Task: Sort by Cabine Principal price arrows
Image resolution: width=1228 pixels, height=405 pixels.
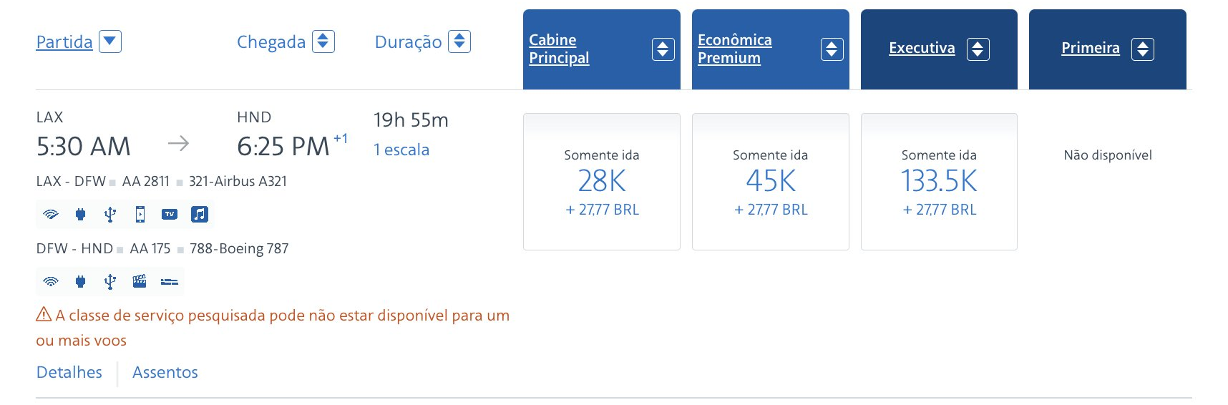Action: click(x=663, y=49)
